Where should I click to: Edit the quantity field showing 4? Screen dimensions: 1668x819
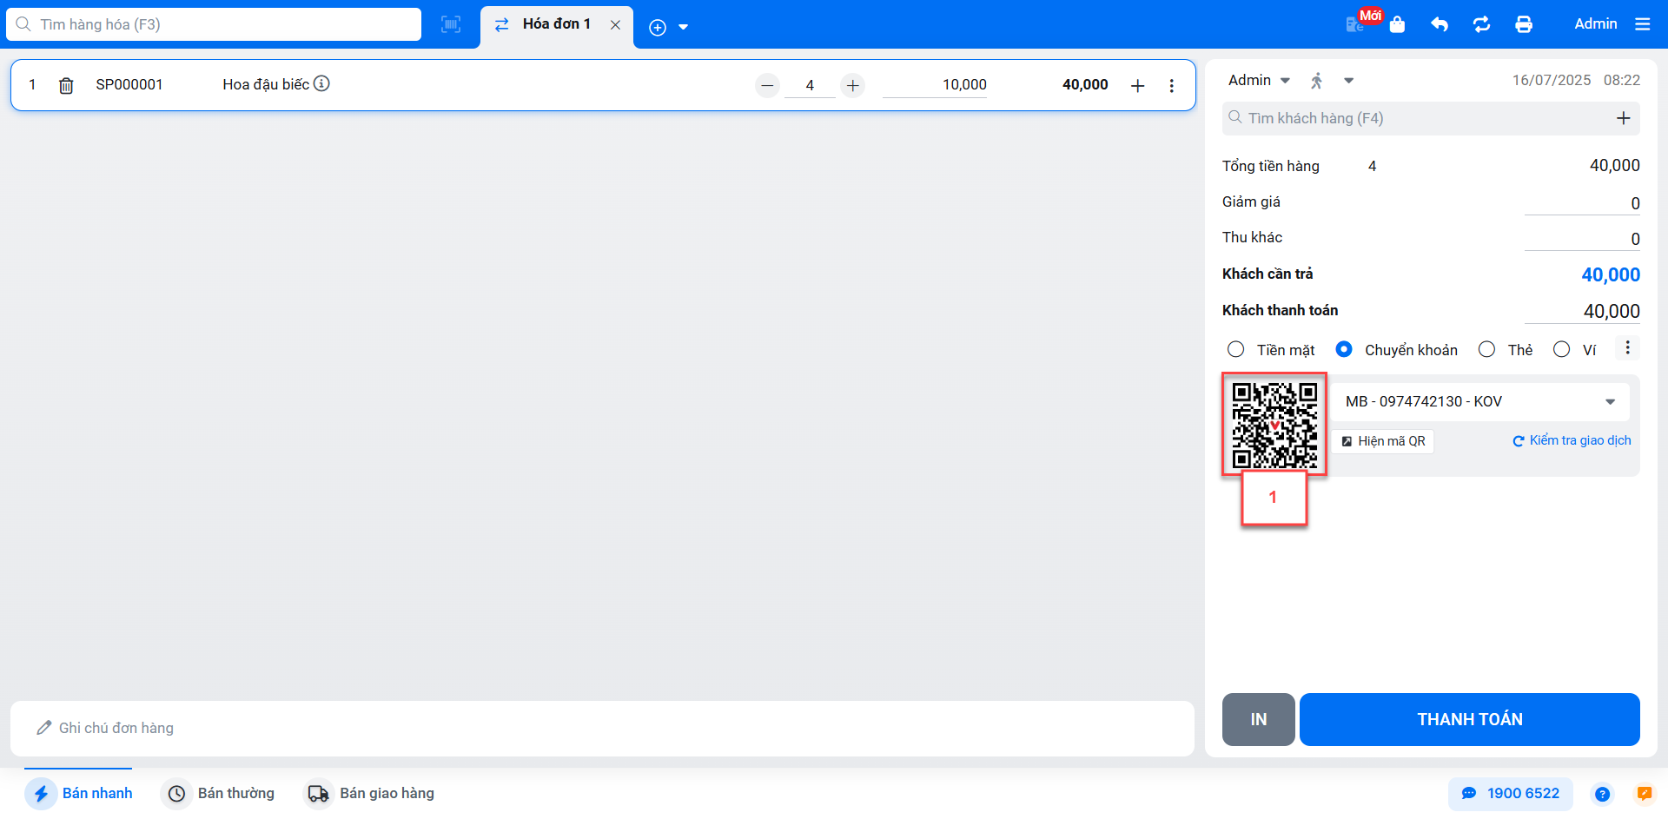810,85
